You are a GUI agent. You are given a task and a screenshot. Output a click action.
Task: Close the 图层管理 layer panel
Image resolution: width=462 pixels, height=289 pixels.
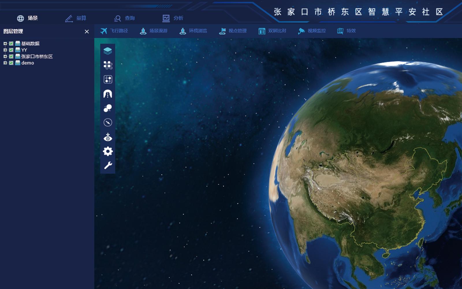[x=87, y=32]
